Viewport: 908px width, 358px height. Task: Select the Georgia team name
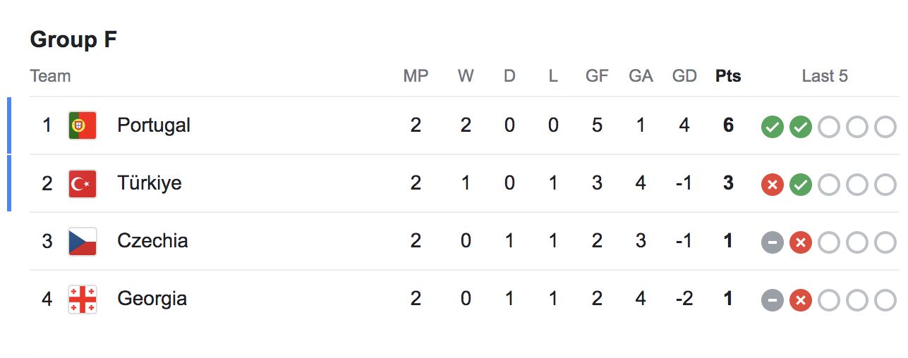[x=152, y=299]
